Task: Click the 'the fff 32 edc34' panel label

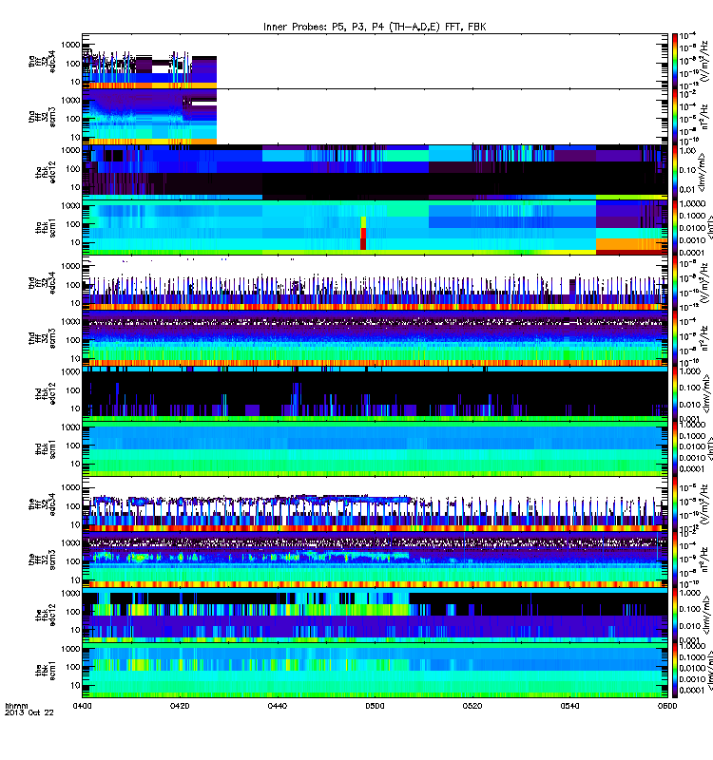Action: pos(42,504)
